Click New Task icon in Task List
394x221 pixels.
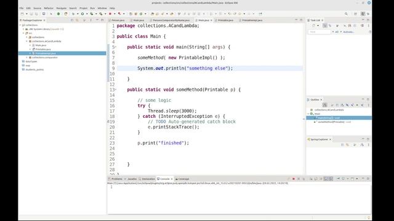(313, 26)
